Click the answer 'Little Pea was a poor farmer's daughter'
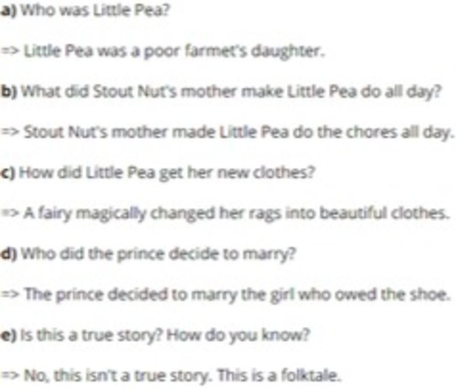 click(174, 52)
